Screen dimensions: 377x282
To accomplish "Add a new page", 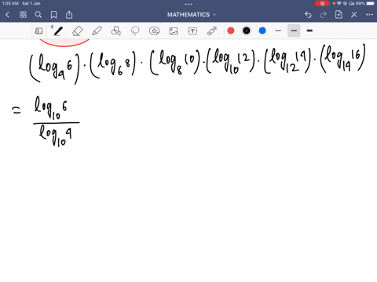I will [x=339, y=15].
